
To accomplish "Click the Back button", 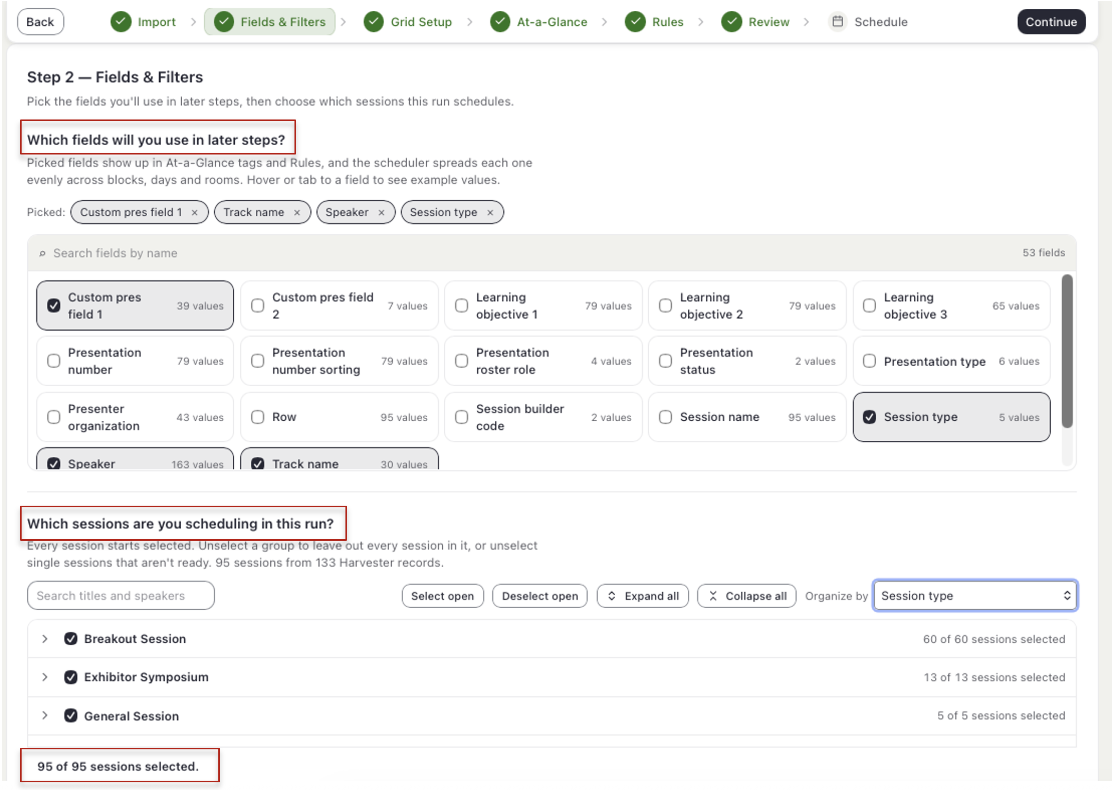I will point(41,22).
